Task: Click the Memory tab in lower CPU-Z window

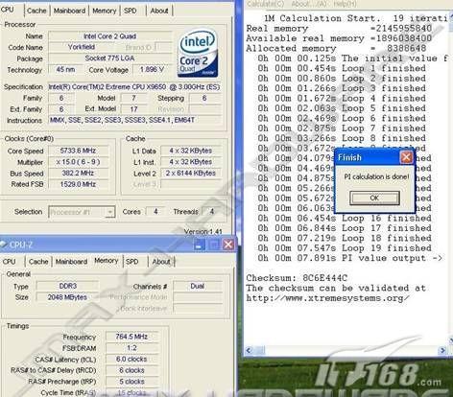Action: coord(107,261)
